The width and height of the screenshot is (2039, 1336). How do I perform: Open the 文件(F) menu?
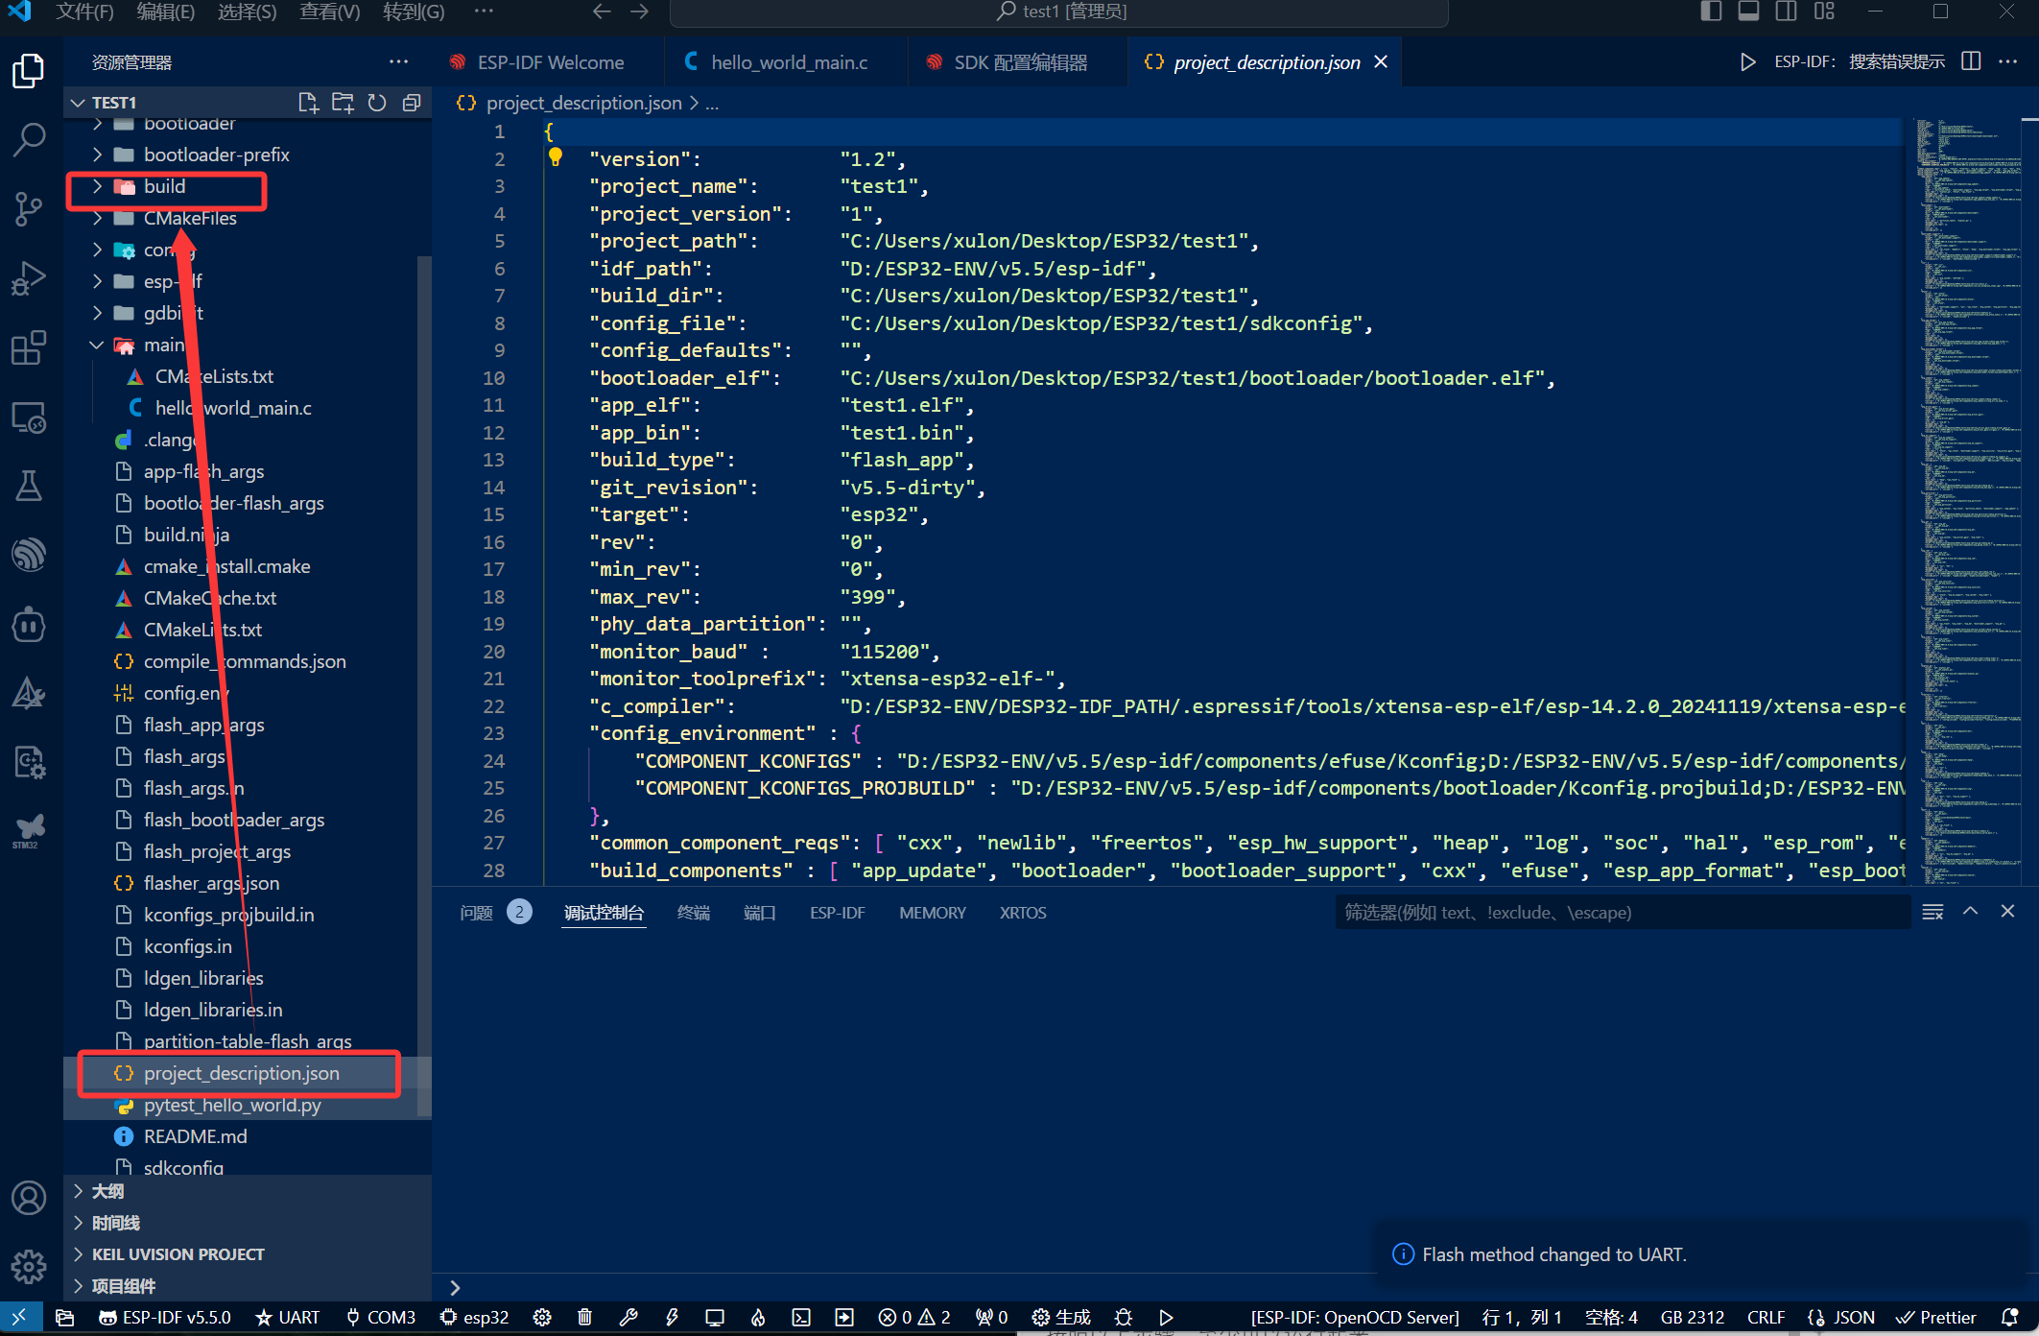(84, 12)
